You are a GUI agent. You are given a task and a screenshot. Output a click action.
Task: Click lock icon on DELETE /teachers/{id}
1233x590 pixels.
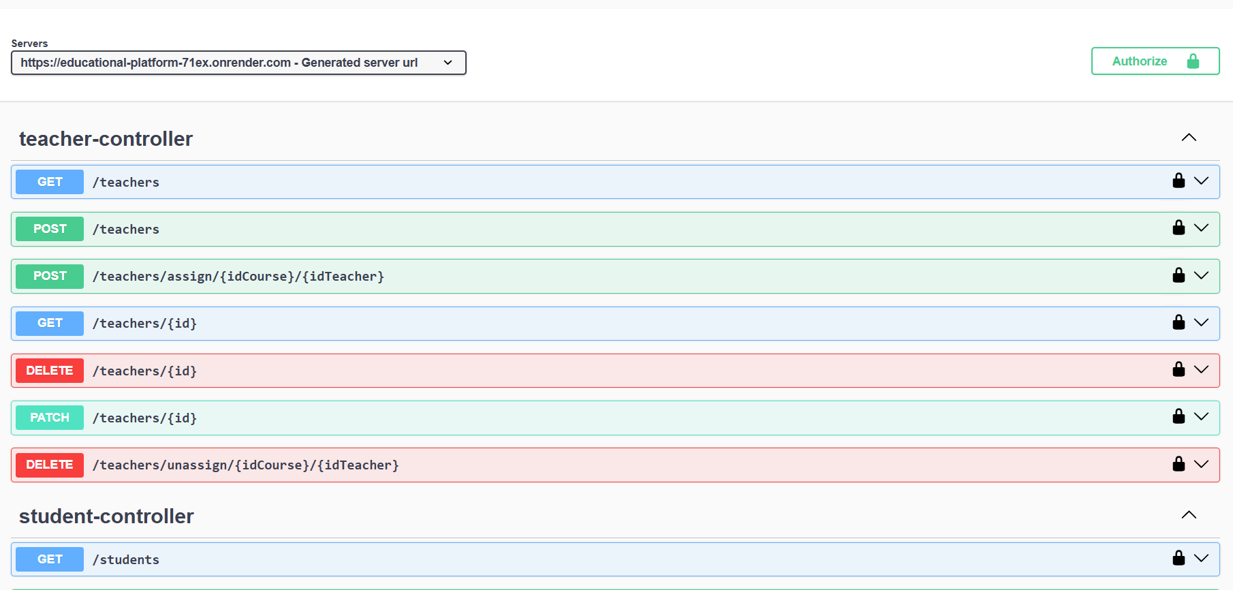click(1179, 370)
